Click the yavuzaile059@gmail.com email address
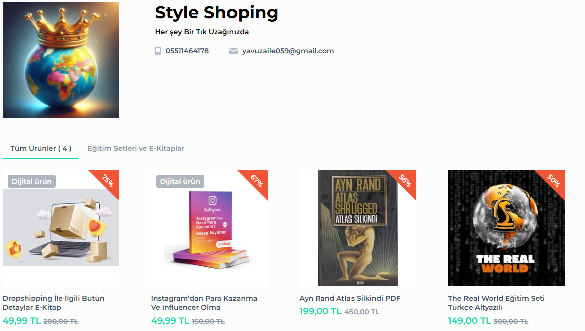The image size is (585, 331). point(288,51)
